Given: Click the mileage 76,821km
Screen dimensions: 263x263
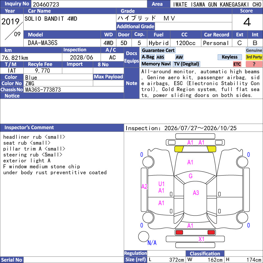Looking at the screenshot, I should (15, 58).
